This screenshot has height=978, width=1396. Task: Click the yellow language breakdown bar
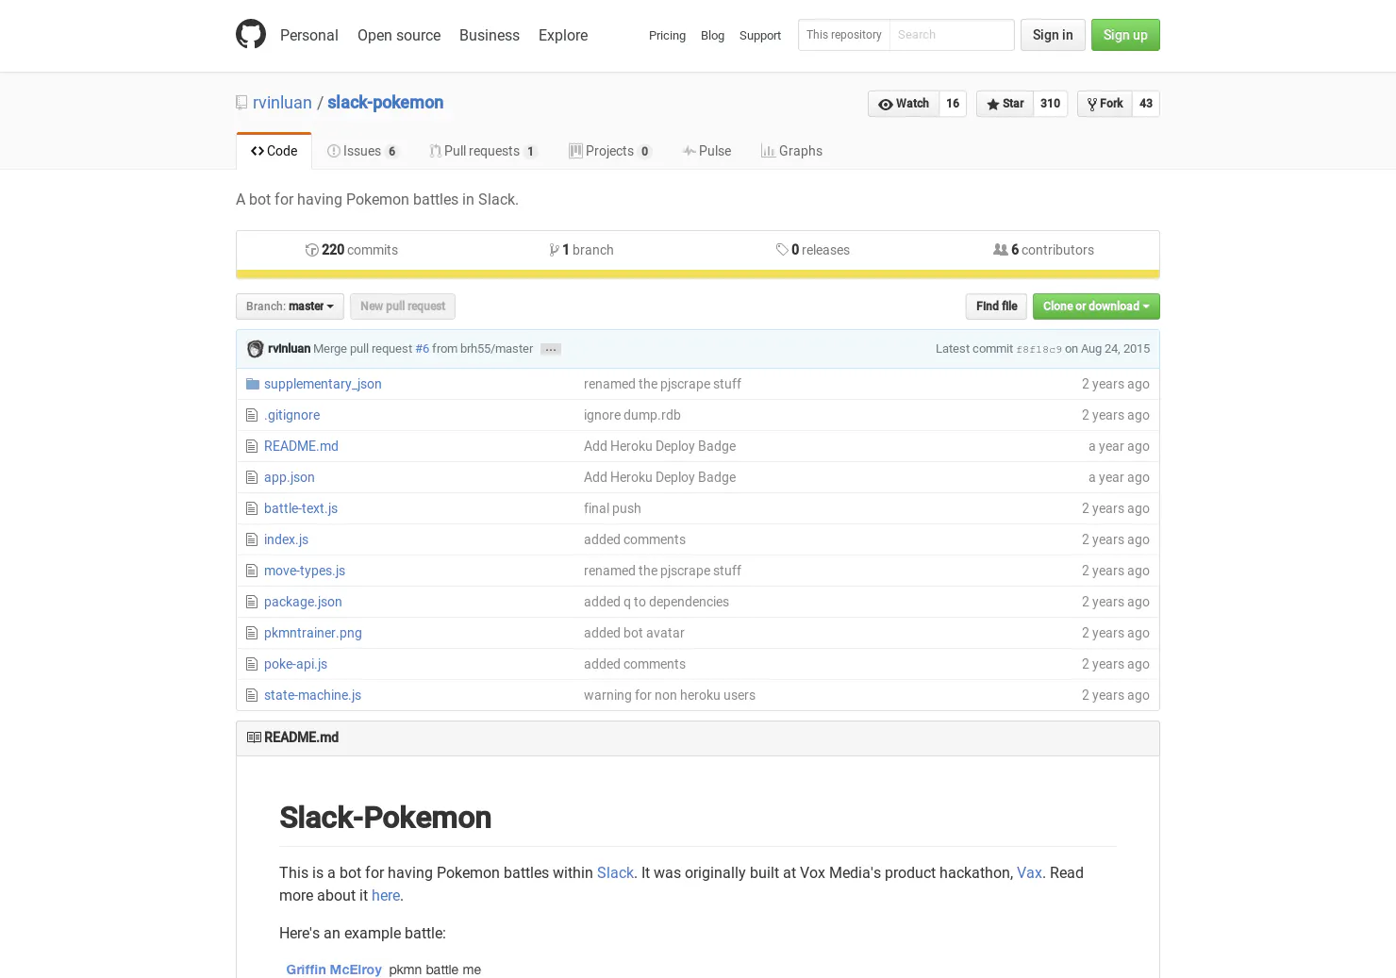698,274
